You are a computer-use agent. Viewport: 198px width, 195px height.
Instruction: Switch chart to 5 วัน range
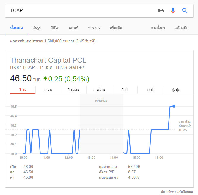[x=48, y=90]
